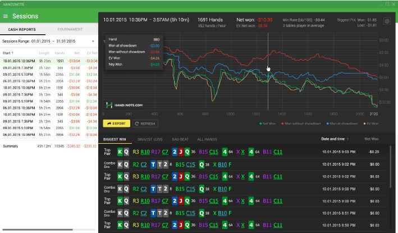Image resolution: width=398 pixels, height=233 pixels.
Task: Click the sort arrow beside the Start column
Action: 12,53
